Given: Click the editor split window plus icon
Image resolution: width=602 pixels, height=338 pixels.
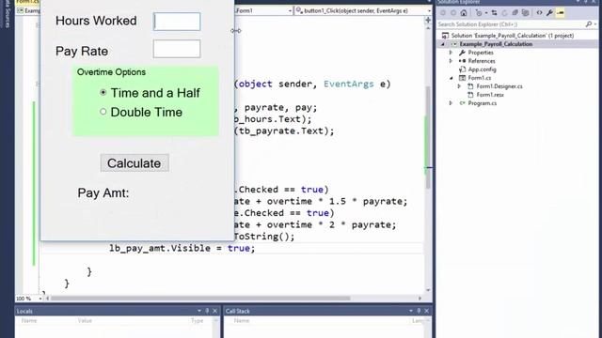Looking at the screenshot, I should click(x=428, y=20).
